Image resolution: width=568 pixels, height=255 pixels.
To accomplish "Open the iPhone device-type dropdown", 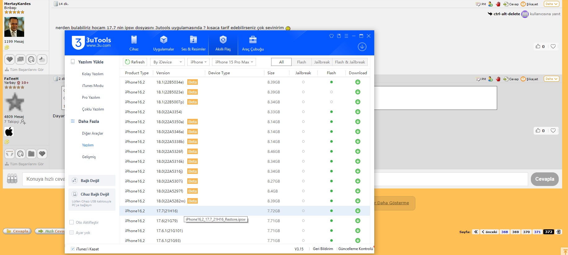I will pyautogui.click(x=198, y=62).
